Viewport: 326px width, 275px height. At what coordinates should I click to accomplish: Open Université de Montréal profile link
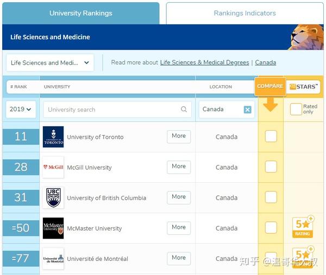97,259
